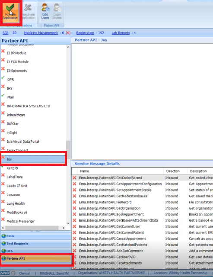This screenshot has height=277, width=213.
Task: Select the GetBase64AttachmentData message row
Action: coord(143,220)
